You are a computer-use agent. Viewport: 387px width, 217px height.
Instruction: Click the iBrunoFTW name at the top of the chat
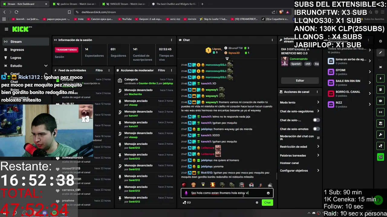pos(235,48)
